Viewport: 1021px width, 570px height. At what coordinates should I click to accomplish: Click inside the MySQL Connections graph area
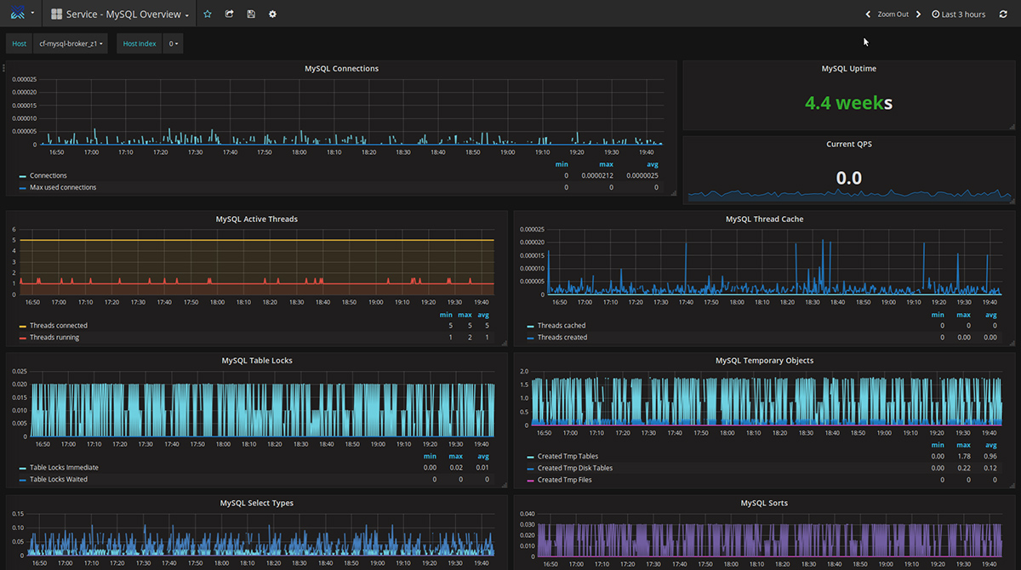click(x=351, y=111)
